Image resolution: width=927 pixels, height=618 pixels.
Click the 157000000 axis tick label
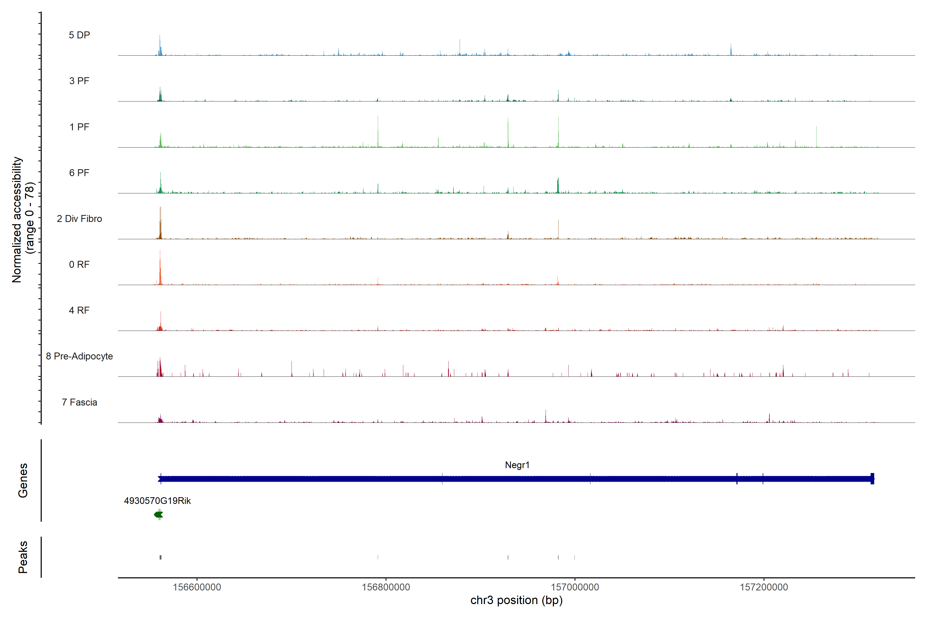click(x=575, y=587)
